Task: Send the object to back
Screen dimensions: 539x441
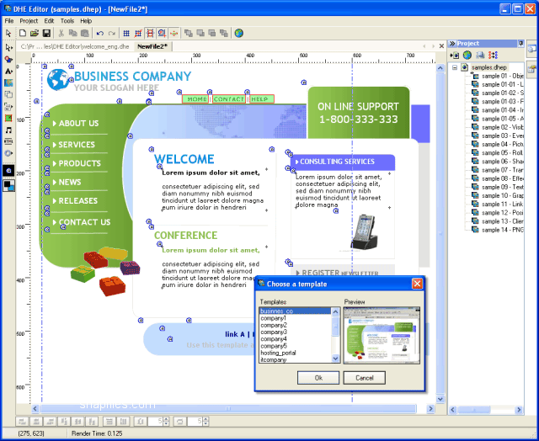Action: (224, 33)
